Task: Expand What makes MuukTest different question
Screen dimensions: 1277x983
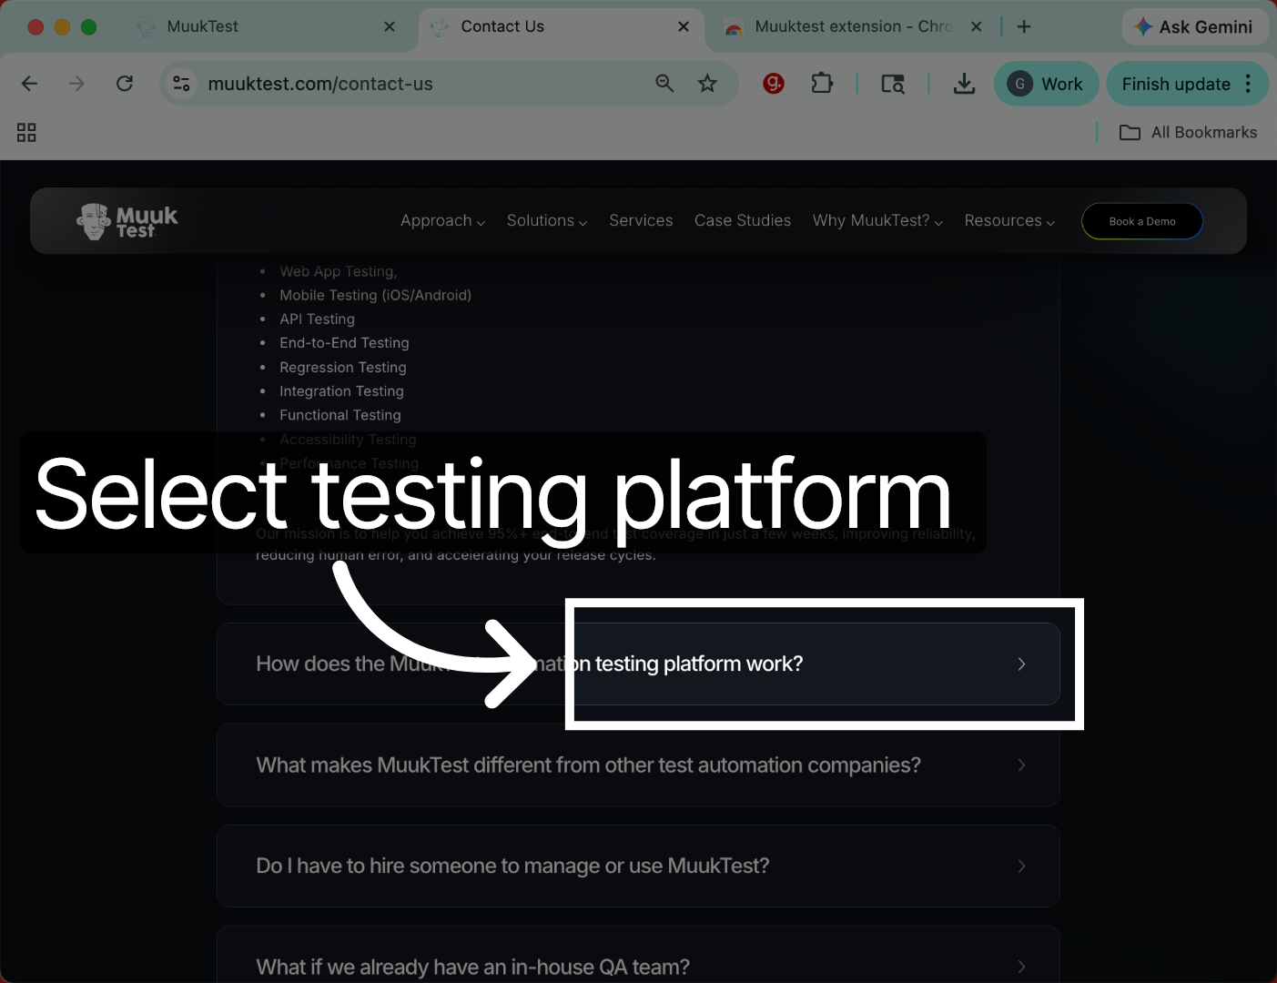Action: 638,765
